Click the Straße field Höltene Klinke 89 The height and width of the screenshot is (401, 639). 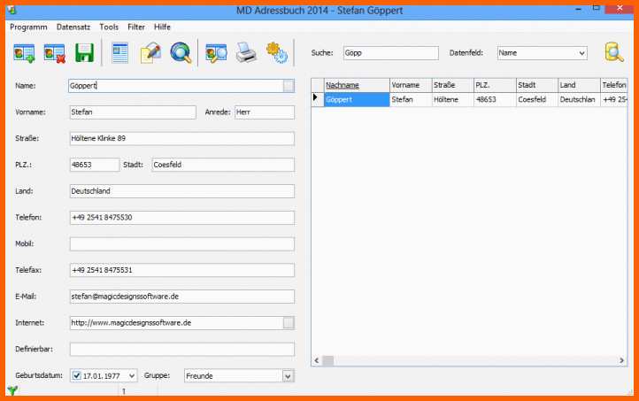[181, 139]
